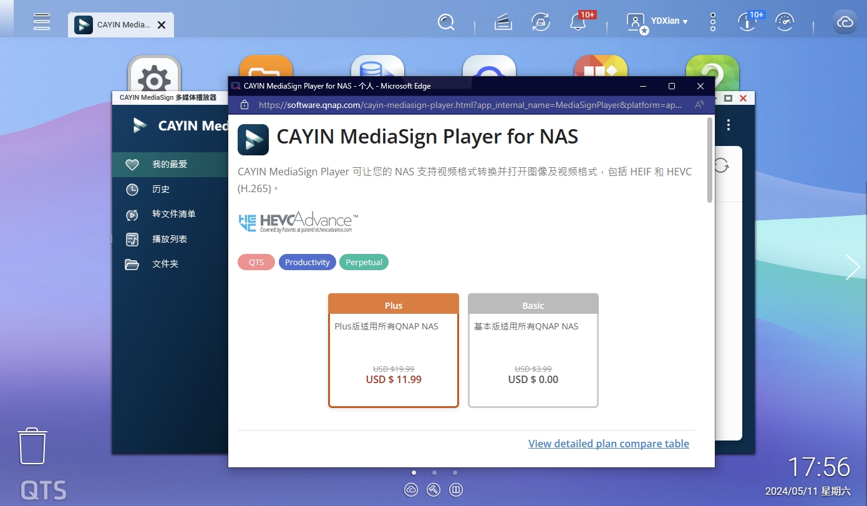Click the cloud icon at bottom center
The height and width of the screenshot is (506, 867).
click(411, 490)
